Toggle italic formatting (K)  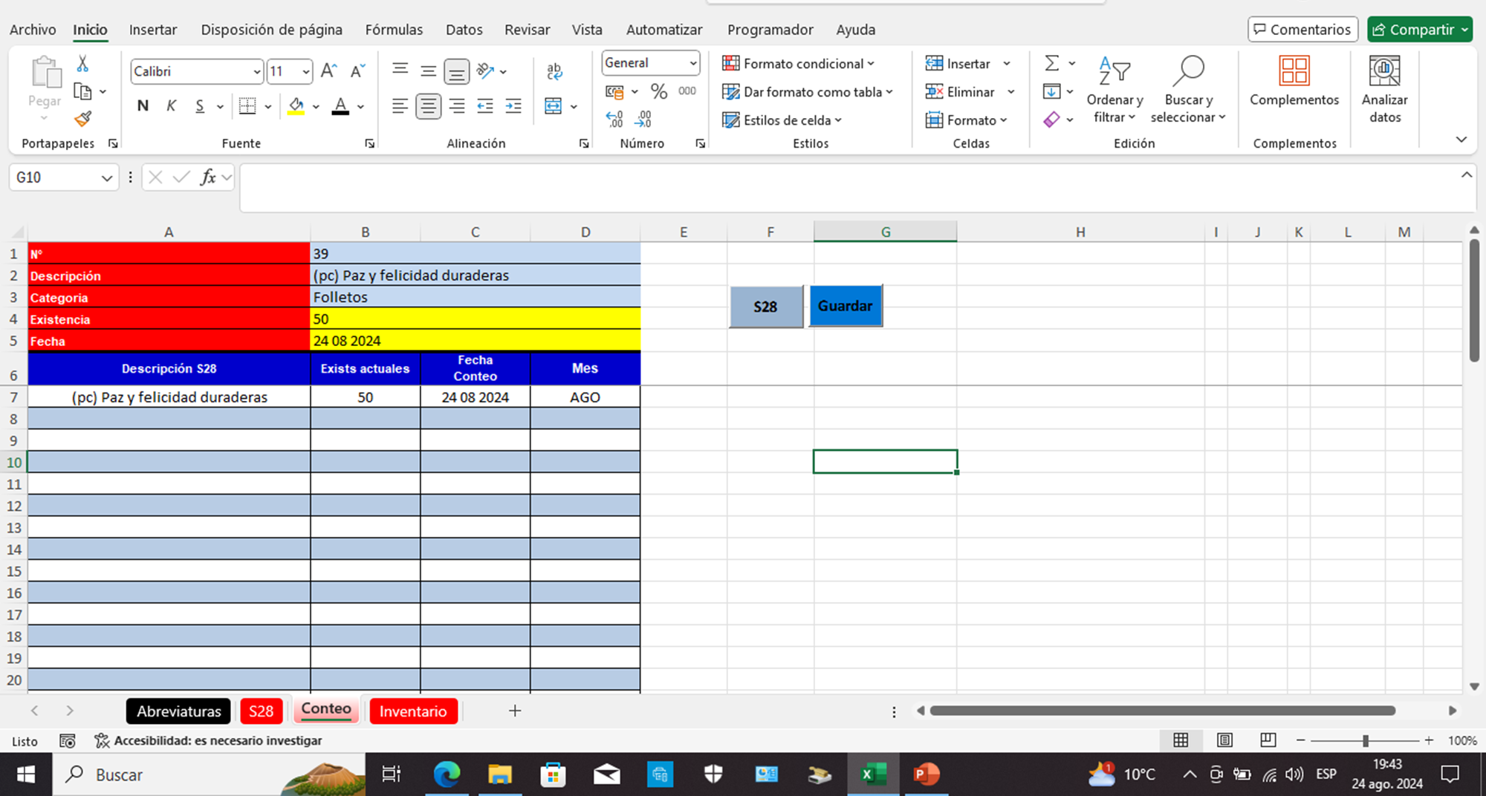click(x=171, y=106)
